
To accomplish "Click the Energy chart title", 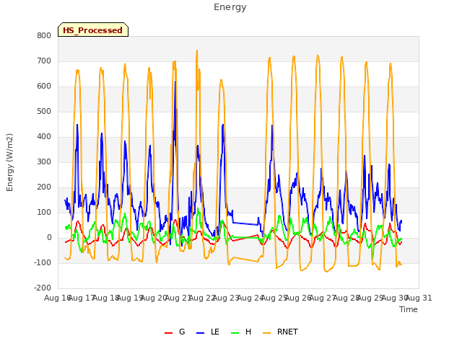I will [x=230, y=7].
